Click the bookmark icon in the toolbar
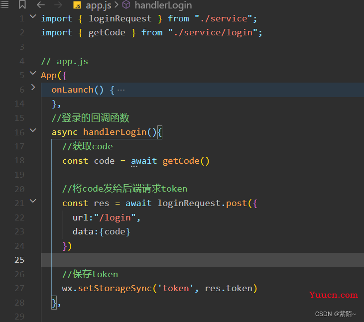The height and width of the screenshot is (322, 364). coord(22,4)
